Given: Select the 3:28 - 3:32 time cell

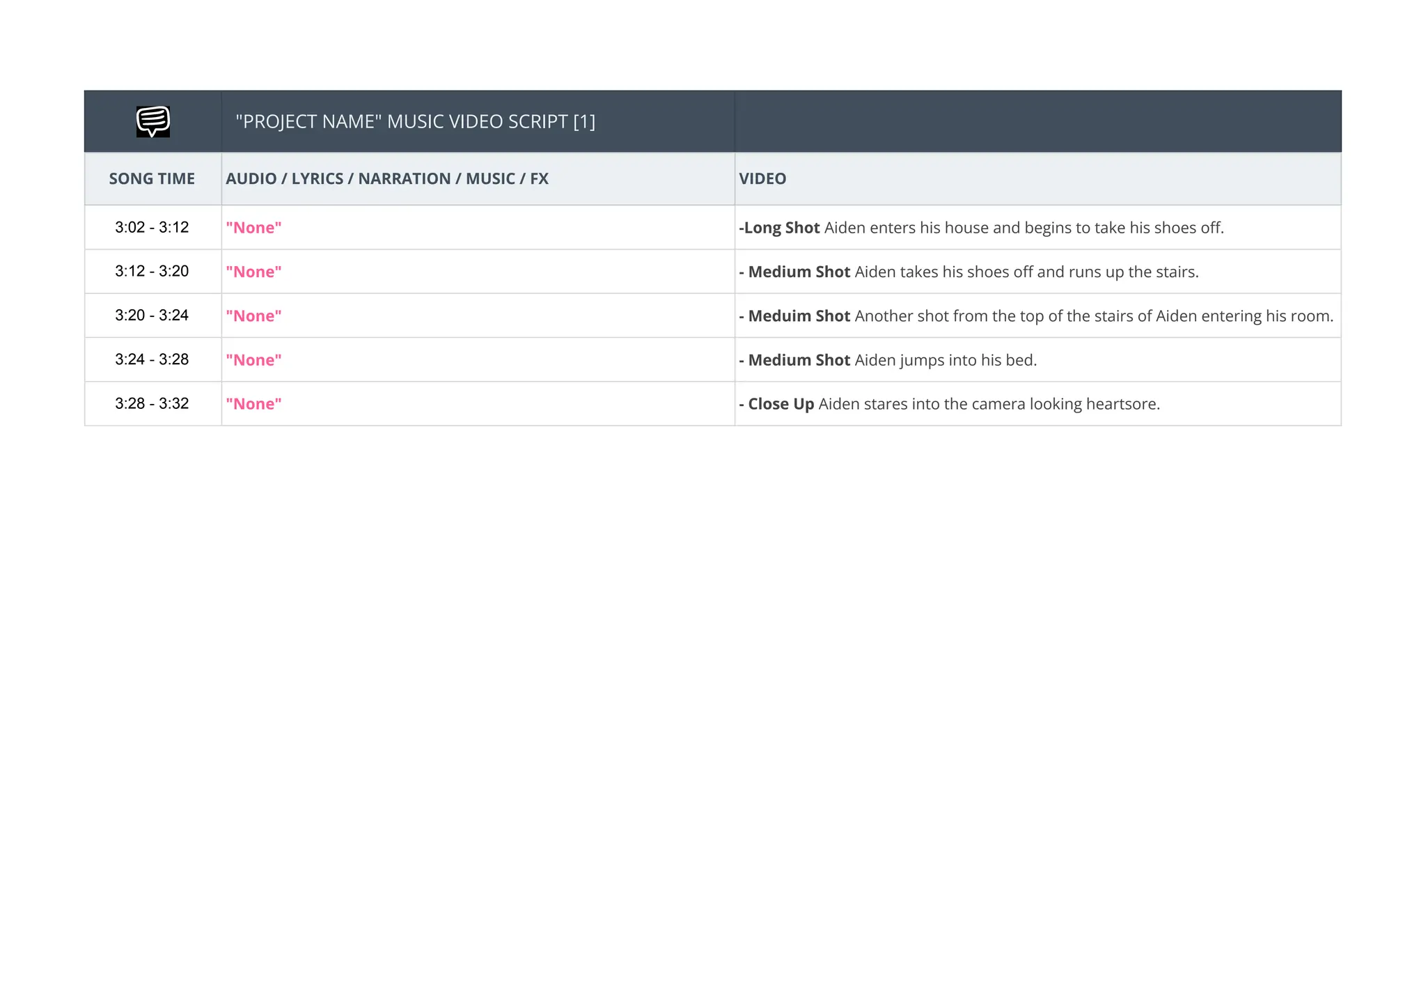Looking at the screenshot, I should pos(152,404).
